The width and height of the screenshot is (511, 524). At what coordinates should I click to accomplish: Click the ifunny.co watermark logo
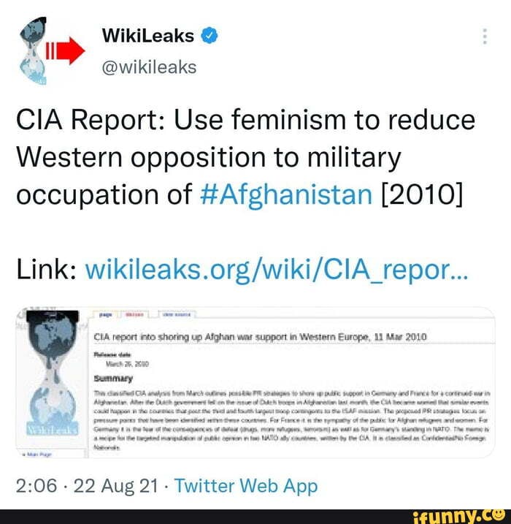point(458,517)
